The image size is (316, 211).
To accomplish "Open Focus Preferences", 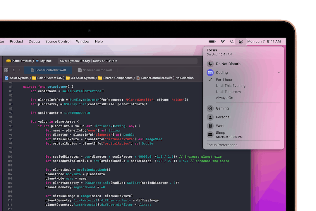I will [223, 145].
